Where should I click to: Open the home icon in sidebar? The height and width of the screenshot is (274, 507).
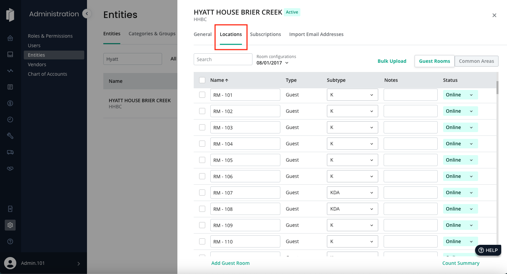click(10, 38)
